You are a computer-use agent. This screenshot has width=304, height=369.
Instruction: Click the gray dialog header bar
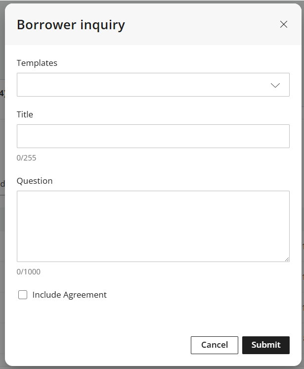coord(198,25)
